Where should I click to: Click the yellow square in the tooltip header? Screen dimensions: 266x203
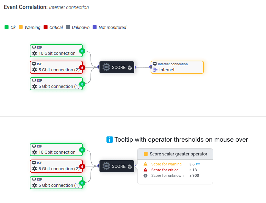coord(146,154)
